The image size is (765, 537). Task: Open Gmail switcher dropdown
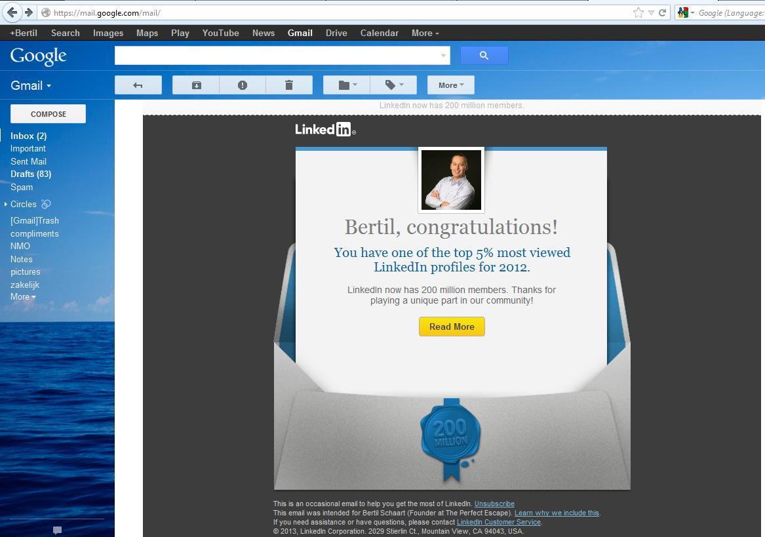[x=31, y=85]
